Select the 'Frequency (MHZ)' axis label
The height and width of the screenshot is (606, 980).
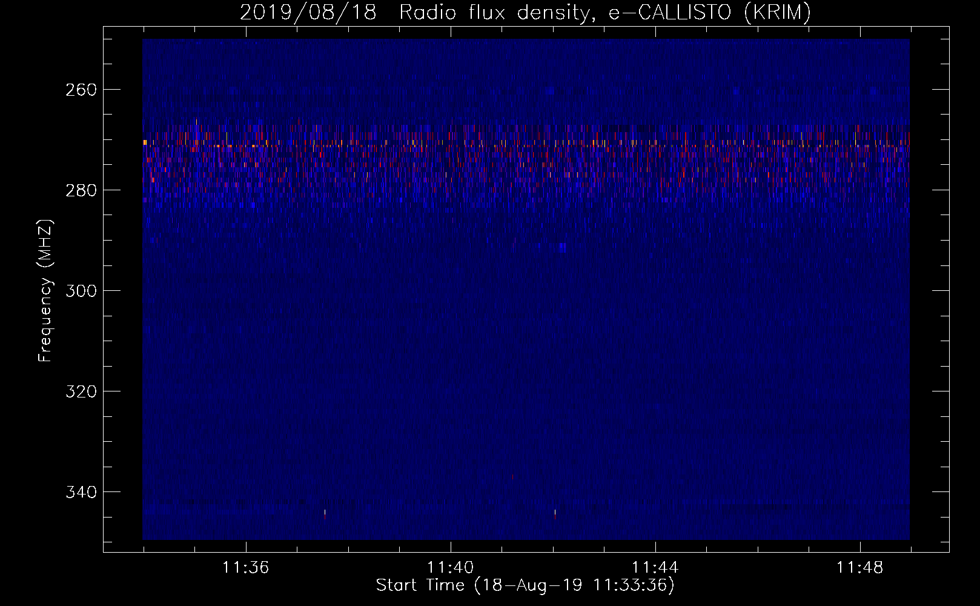46,290
